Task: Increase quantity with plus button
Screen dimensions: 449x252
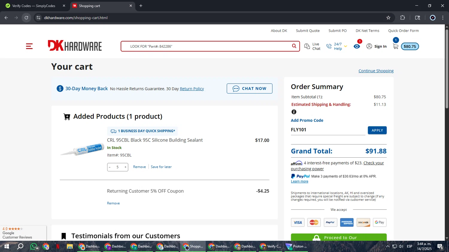Action: [125, 167]
